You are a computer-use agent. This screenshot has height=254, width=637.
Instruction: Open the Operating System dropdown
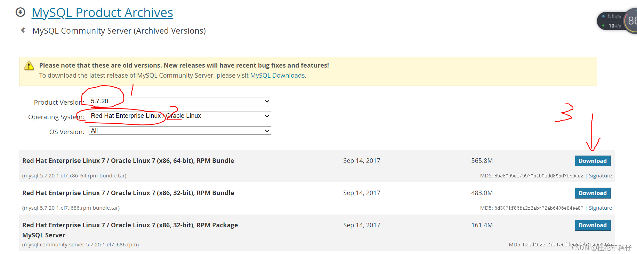click(180, 116)
